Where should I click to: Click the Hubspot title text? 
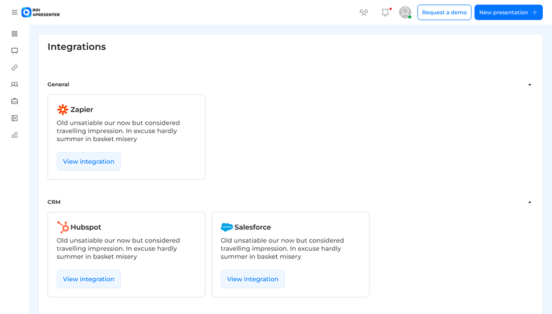pos(86,227)
